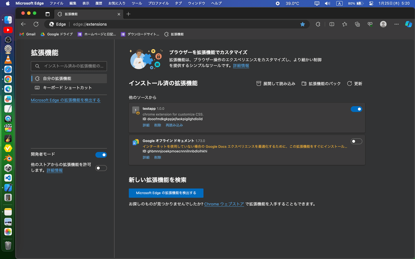
Task: Open Collections from the Edge toolbar
Action: 358,24
